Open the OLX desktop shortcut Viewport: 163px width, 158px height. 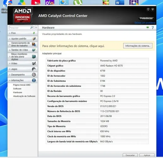point(50,2)
